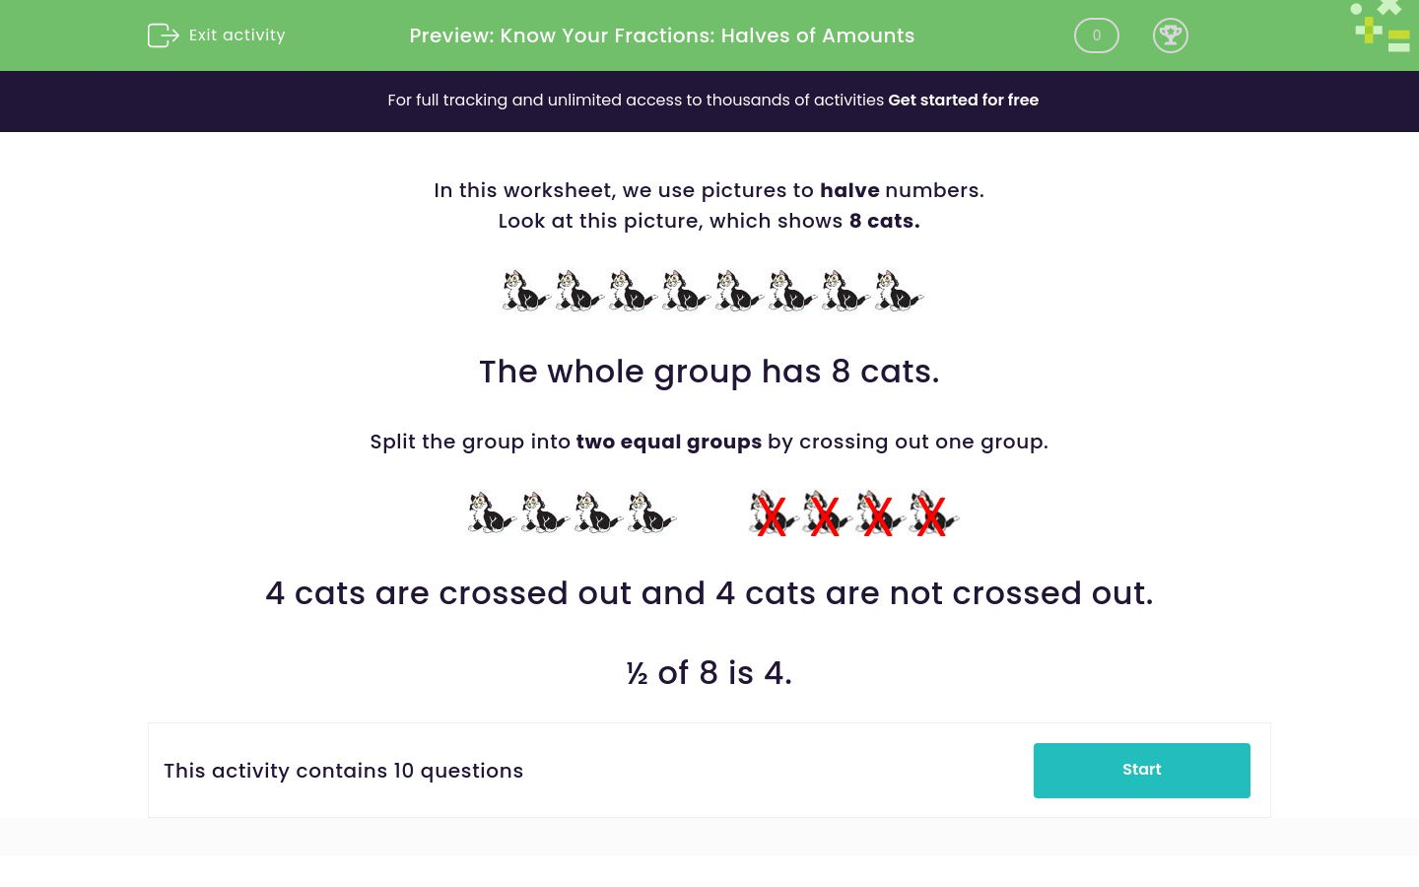This screenshot has width=1419, height=887.
Task: Open the Get started for free link
Action: [963, 101]
